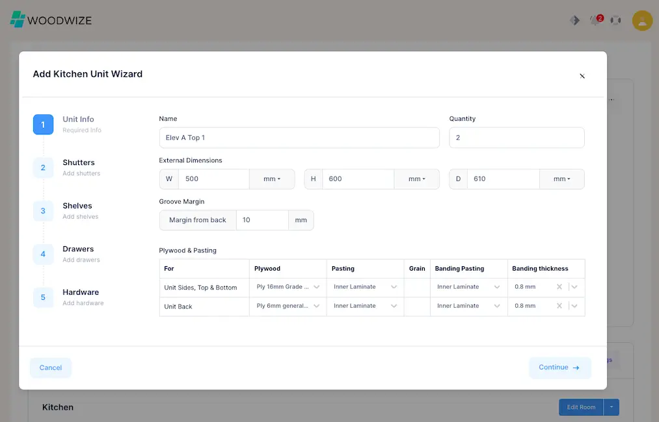Click the Margin from back value field
The width and height of the screenshot is (659, 422).
[262, 220]
